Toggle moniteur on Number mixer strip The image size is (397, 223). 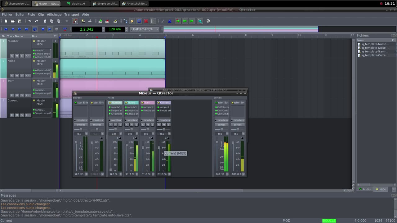click(x=115, y=120)
